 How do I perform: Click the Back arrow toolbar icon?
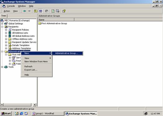pos(25,11)
